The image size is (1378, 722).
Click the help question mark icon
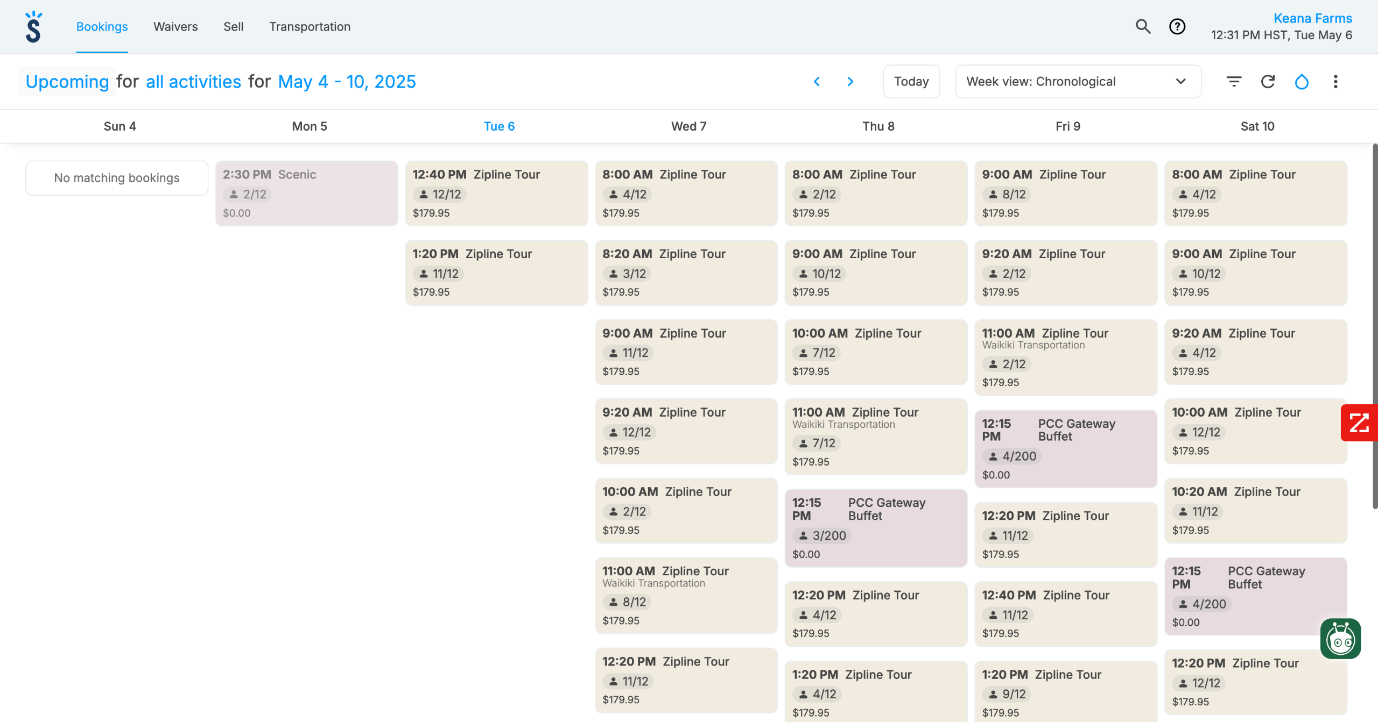pyautogui.click(x=1177, y=26)
